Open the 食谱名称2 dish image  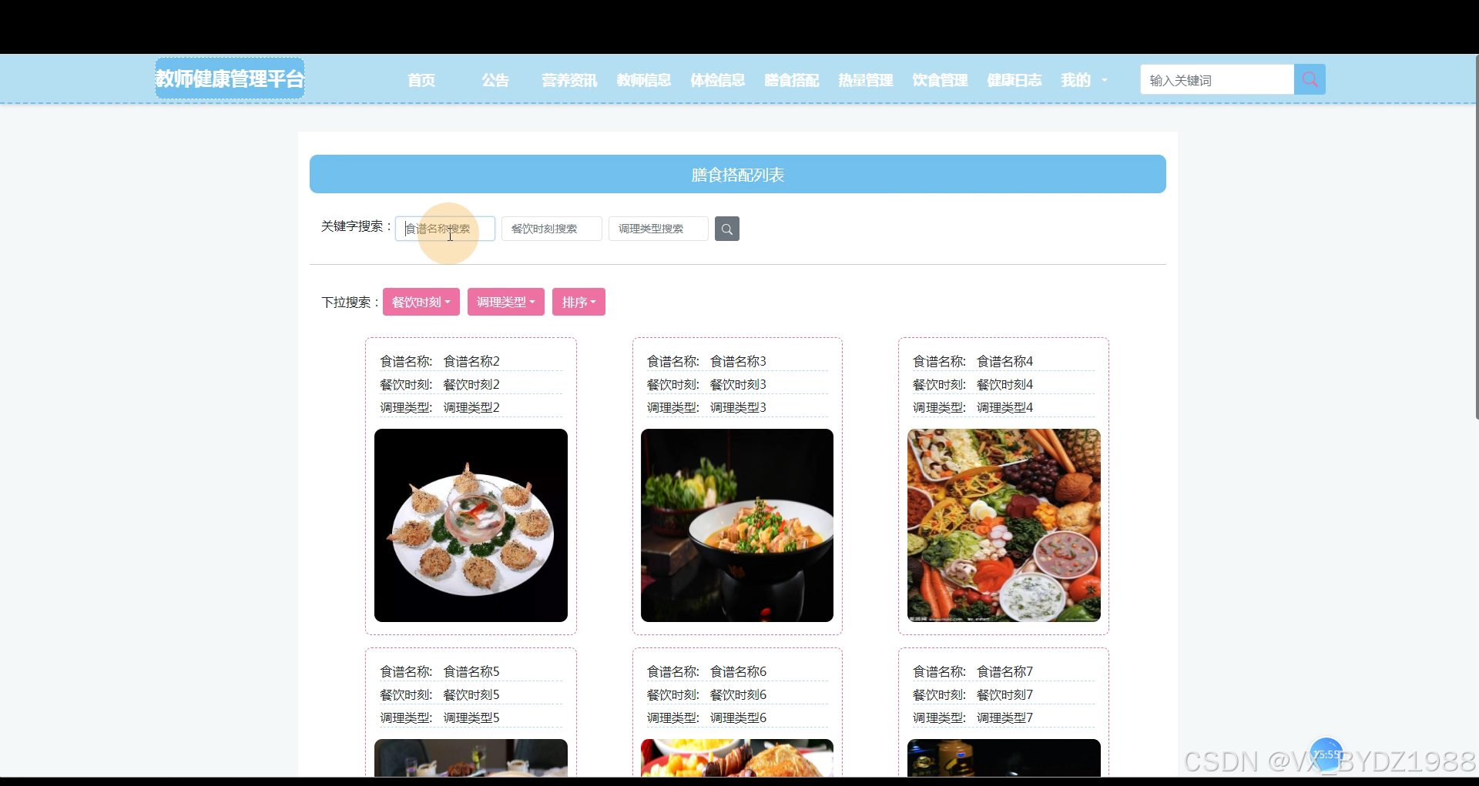pyautogui.click(x=471, y=525)
